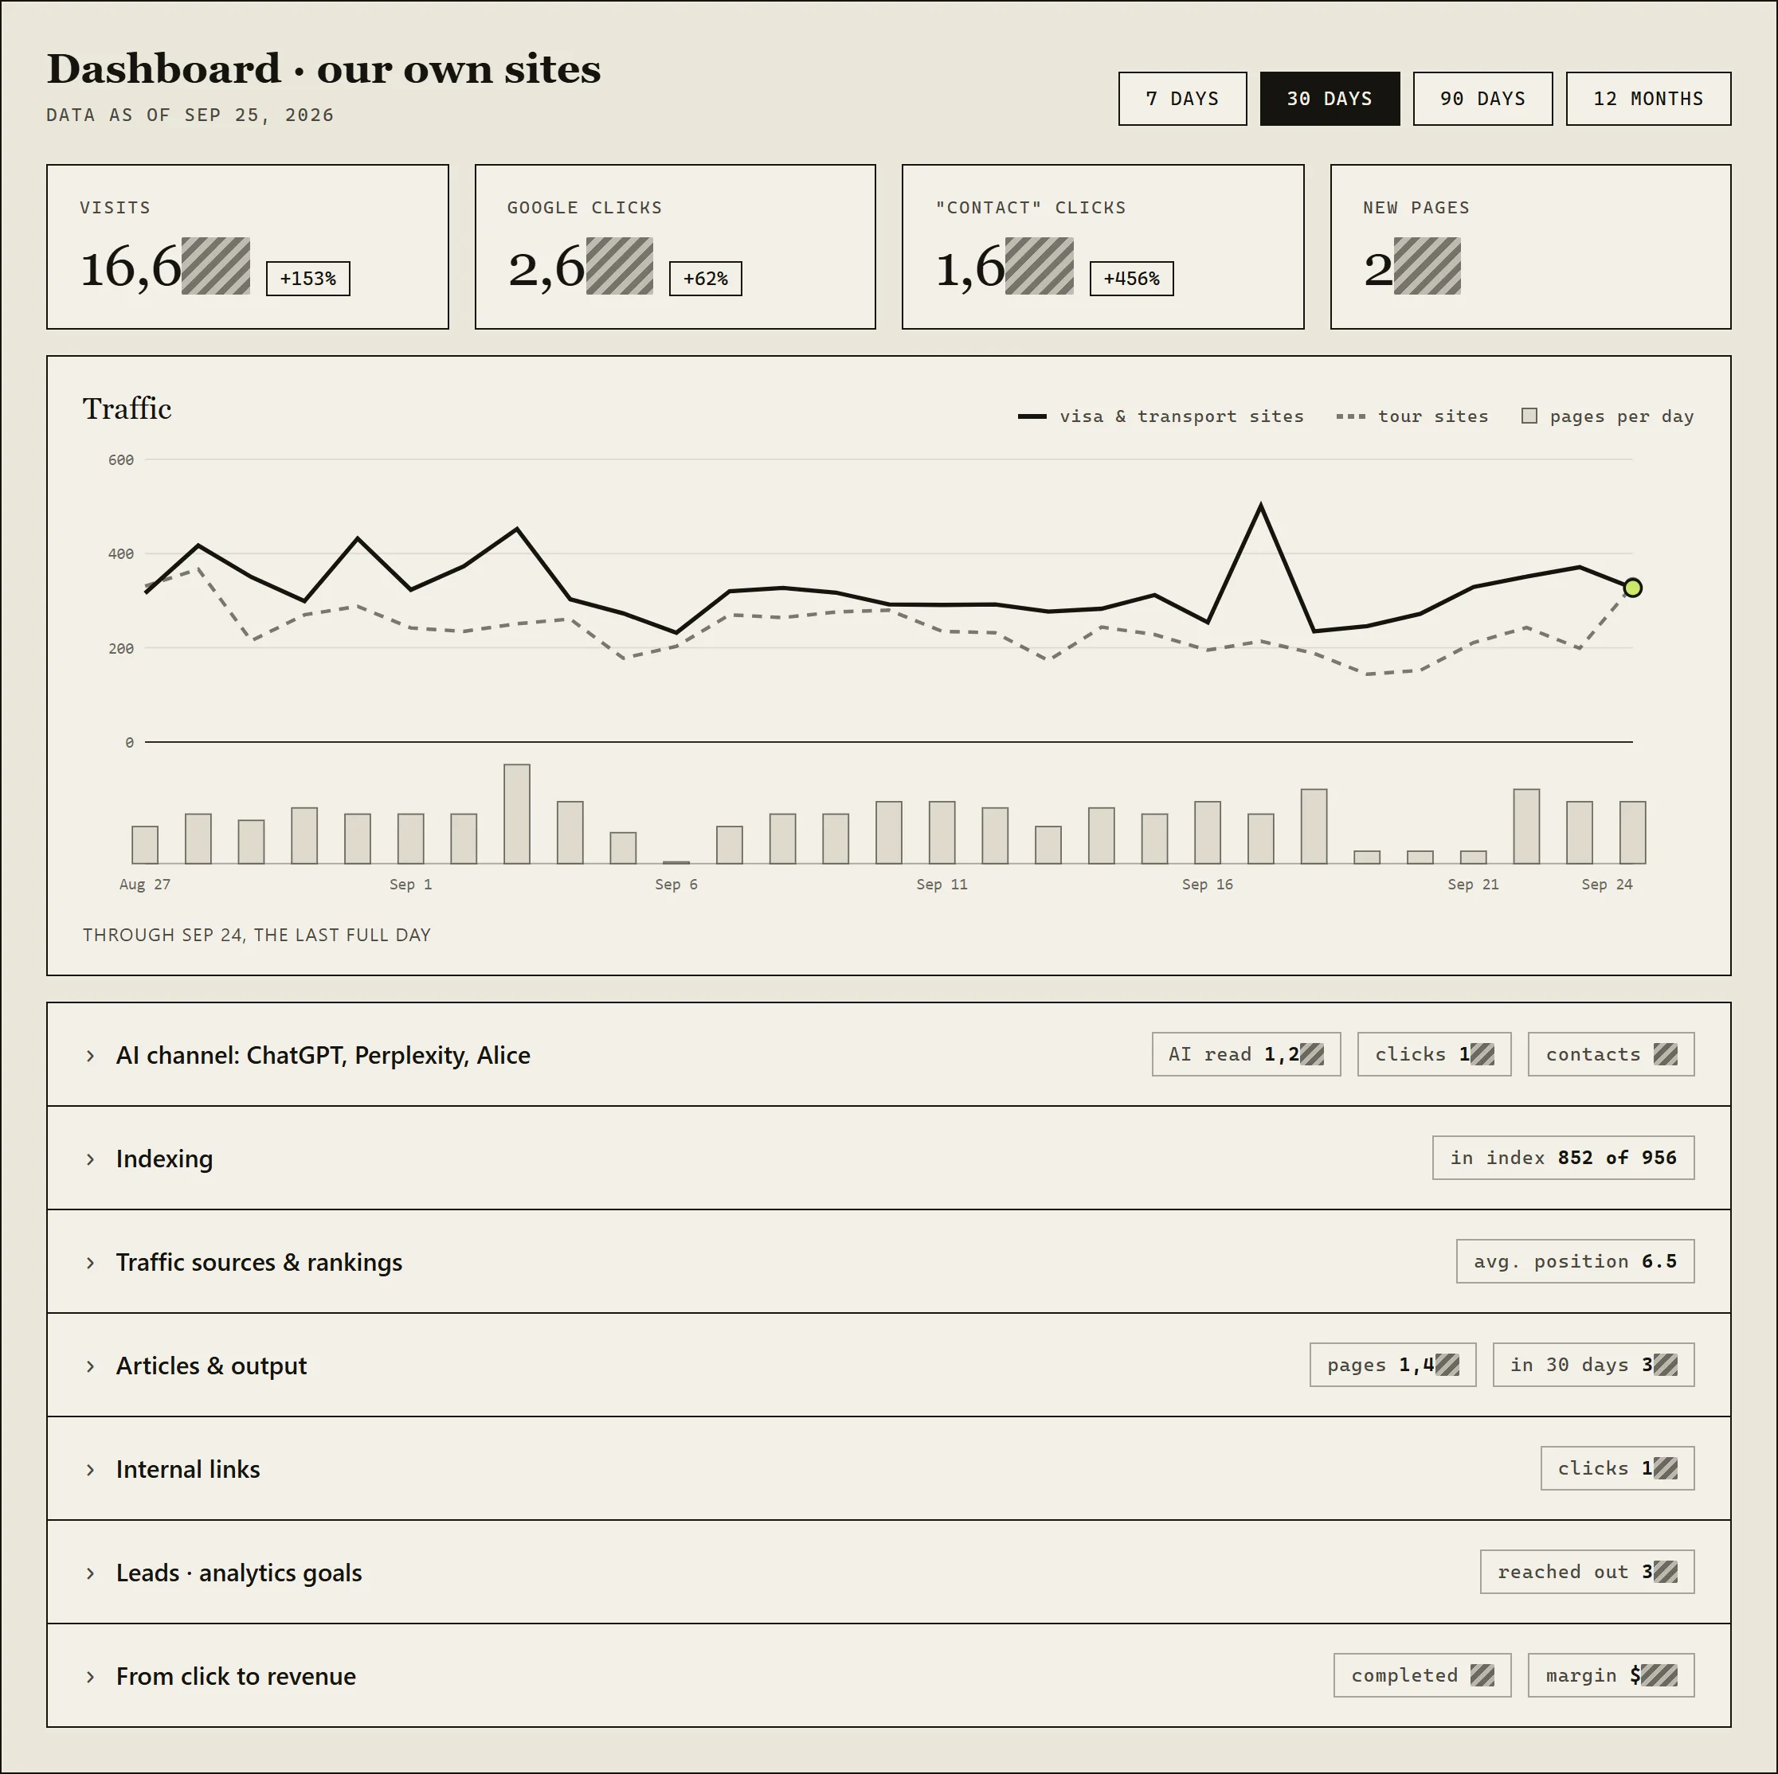The width and height of the screenshot is (1778, 1774).
Task: Click the Dashboard · our own sites title
Action: coord(324,69)
